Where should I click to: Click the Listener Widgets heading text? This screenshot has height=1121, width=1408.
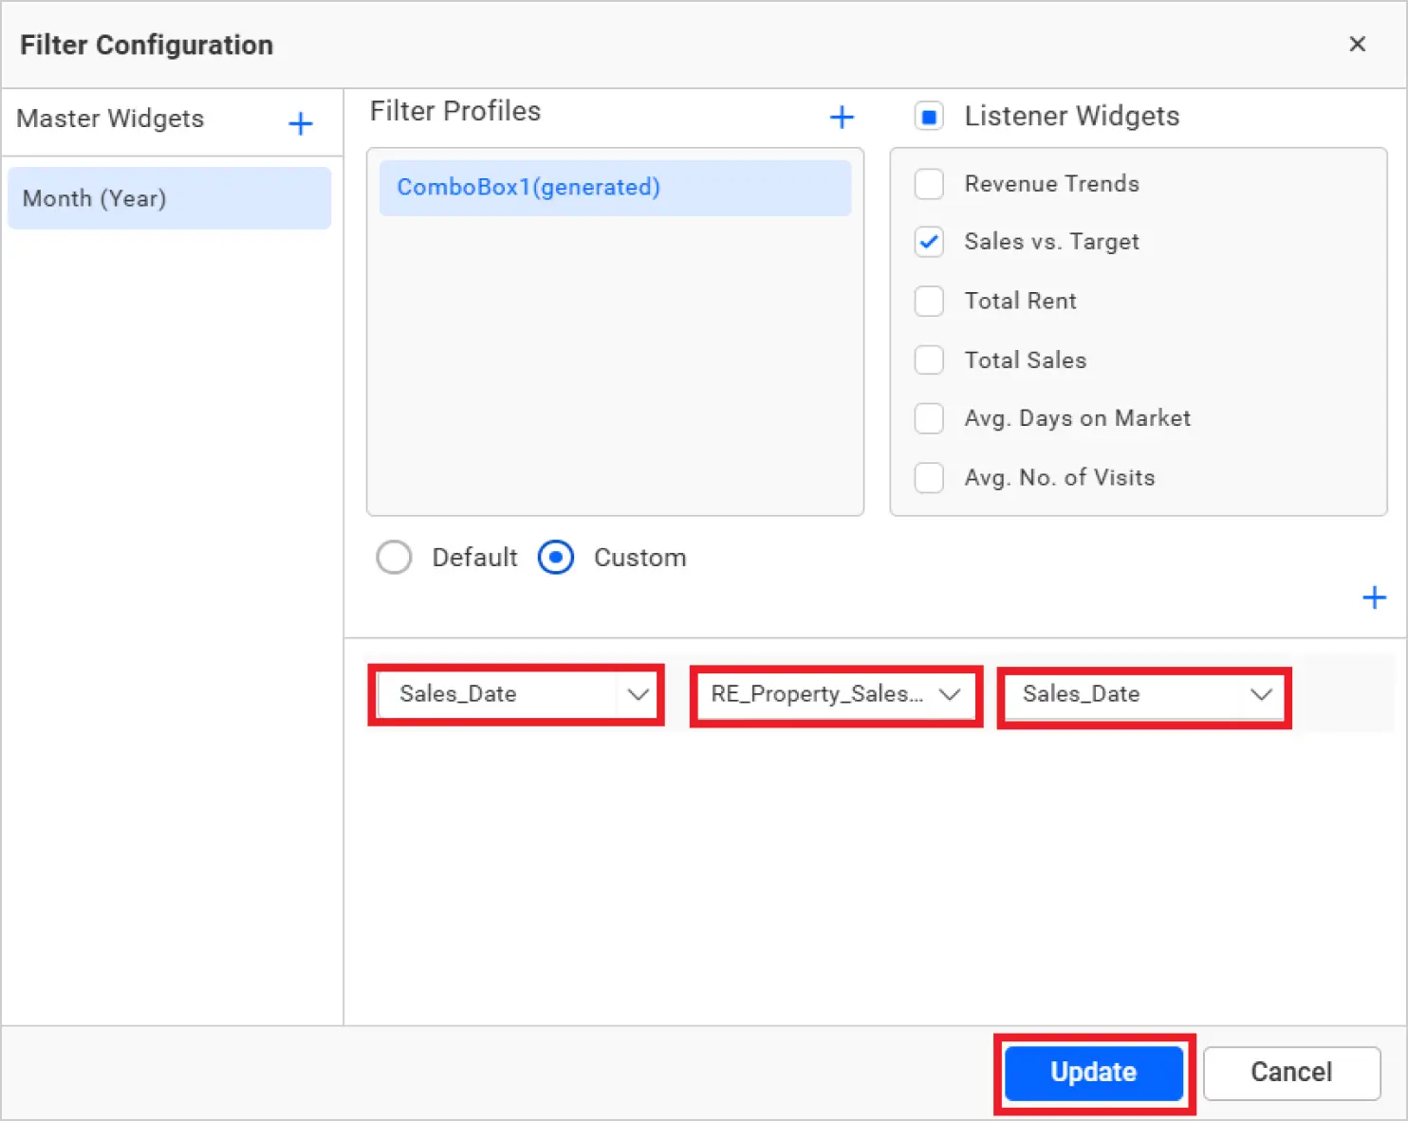pyautogui.click(x=1072, y=117)
